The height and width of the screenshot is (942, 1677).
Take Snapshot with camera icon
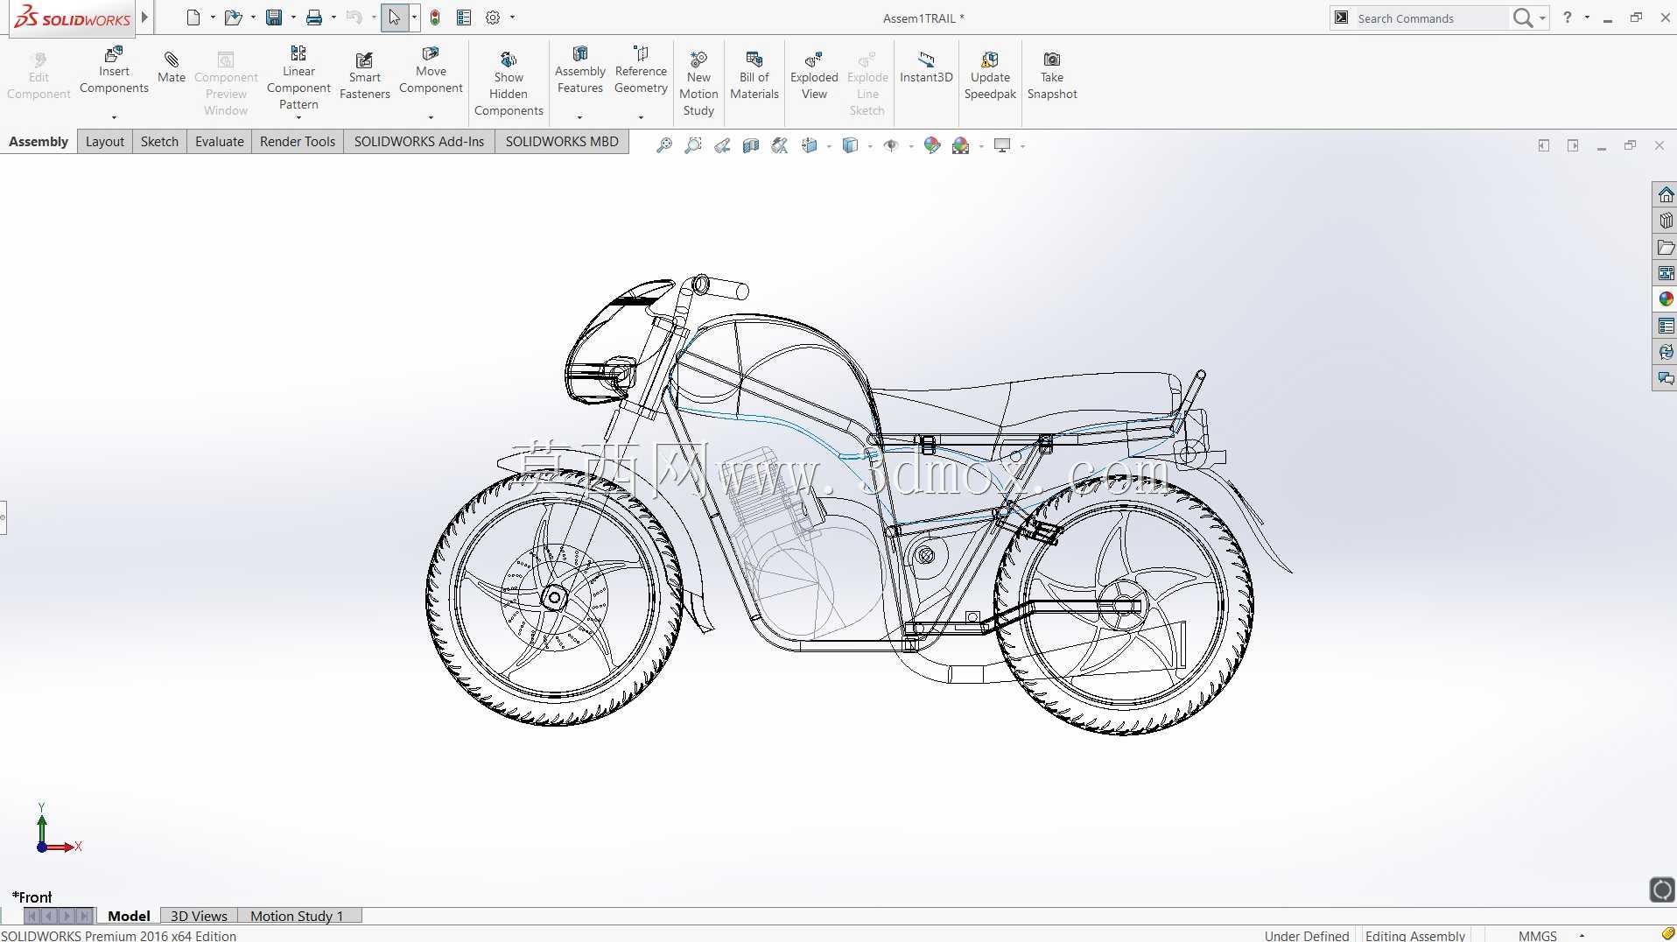pos(1052,76)
